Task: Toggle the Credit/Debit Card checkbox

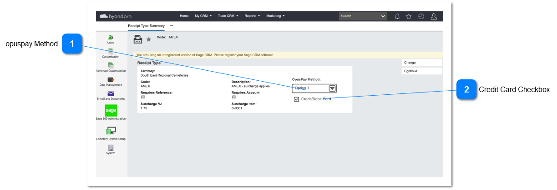Action: click(x=296, y=99)
